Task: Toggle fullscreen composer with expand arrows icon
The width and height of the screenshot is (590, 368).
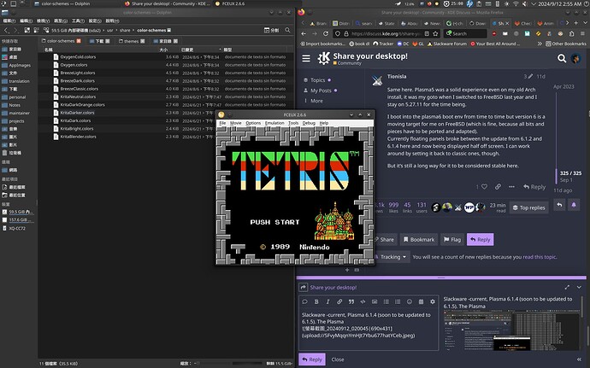Action: pyautogui.click(x=567, y=287)
